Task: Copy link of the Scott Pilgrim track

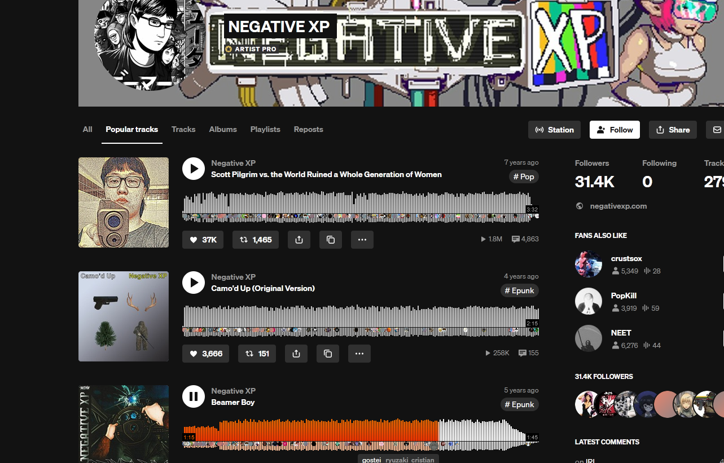Action: [331, 240]
